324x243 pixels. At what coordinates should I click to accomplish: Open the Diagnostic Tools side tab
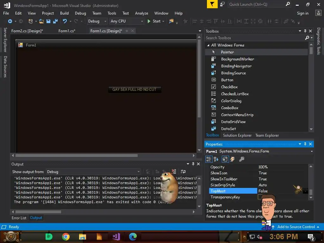[319, 41]
